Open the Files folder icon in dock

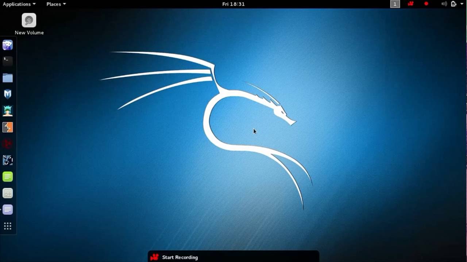point(8,78)
